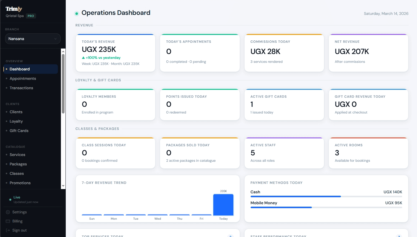Select Clients in the sidebar

(x=16, y=112)
